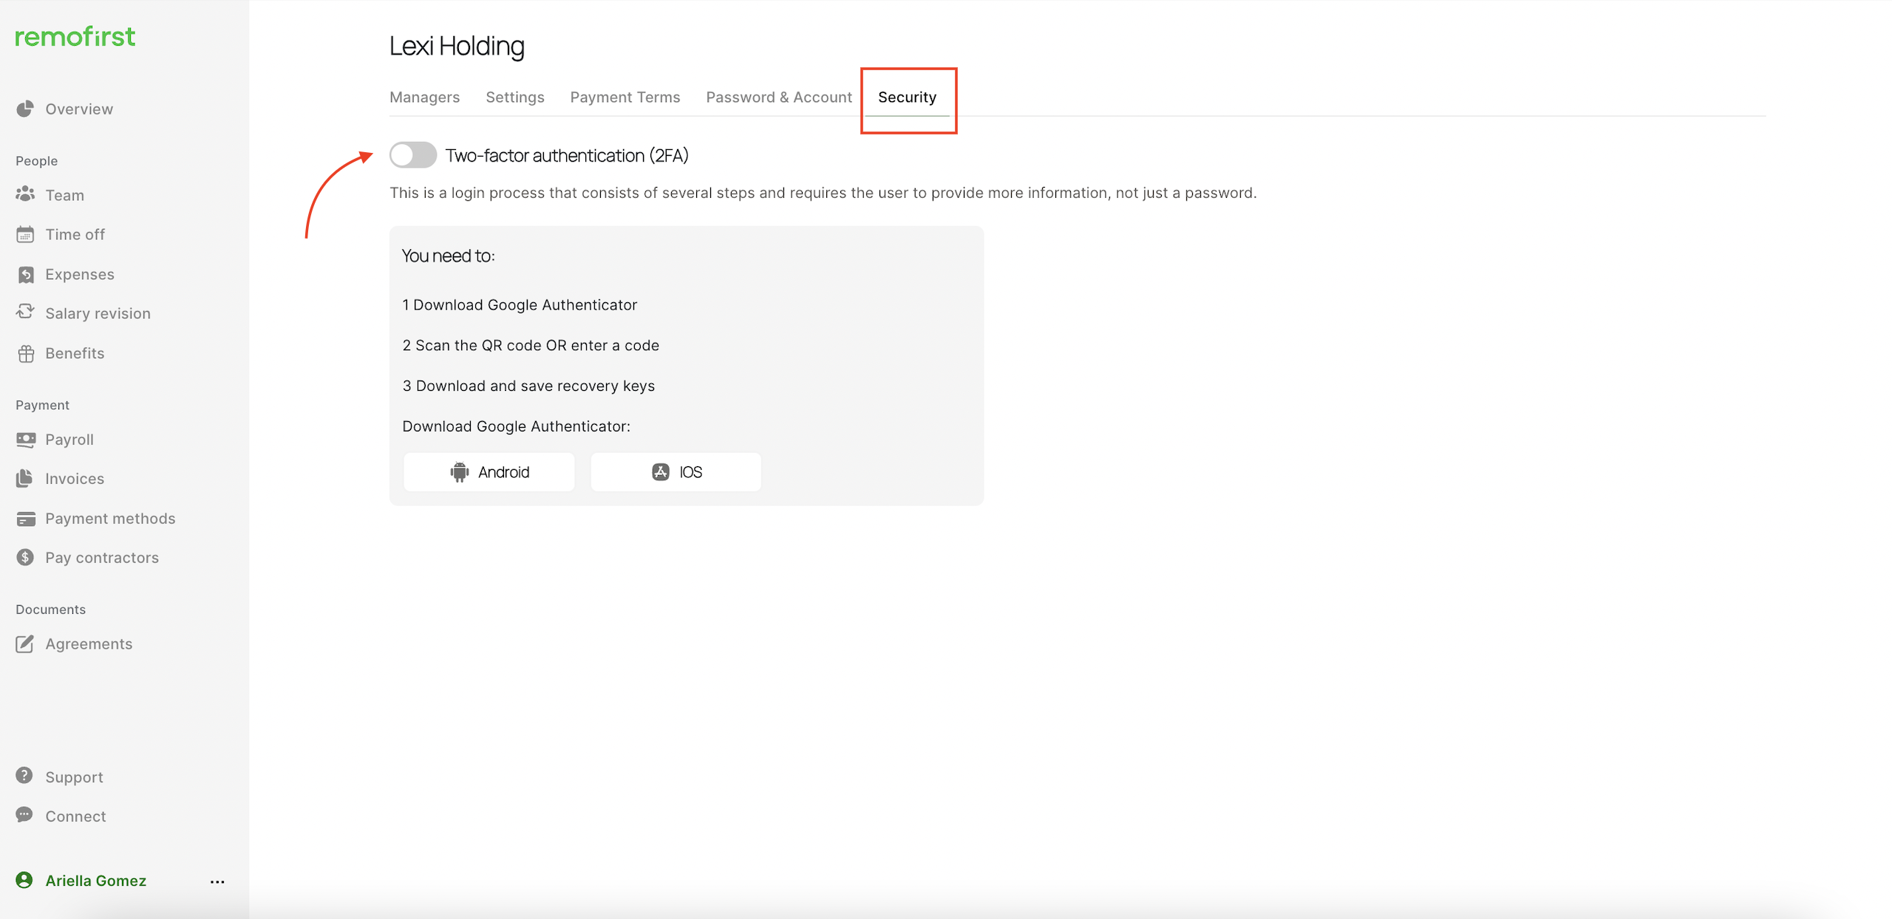Click the Pay contractors dollar icon
Viewport: 1892px width, 919px height.
pos(25,558)
